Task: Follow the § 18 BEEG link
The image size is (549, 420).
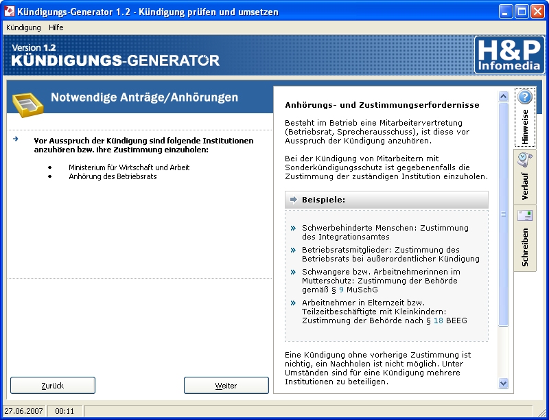Action: 439,320
